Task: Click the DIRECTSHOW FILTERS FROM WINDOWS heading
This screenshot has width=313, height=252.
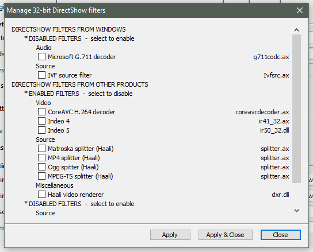Action: (x=68, y=29)
